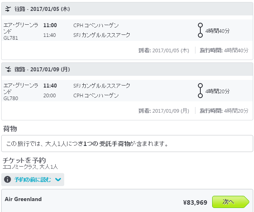Click the Air Greenland provider name

point(23,199)
